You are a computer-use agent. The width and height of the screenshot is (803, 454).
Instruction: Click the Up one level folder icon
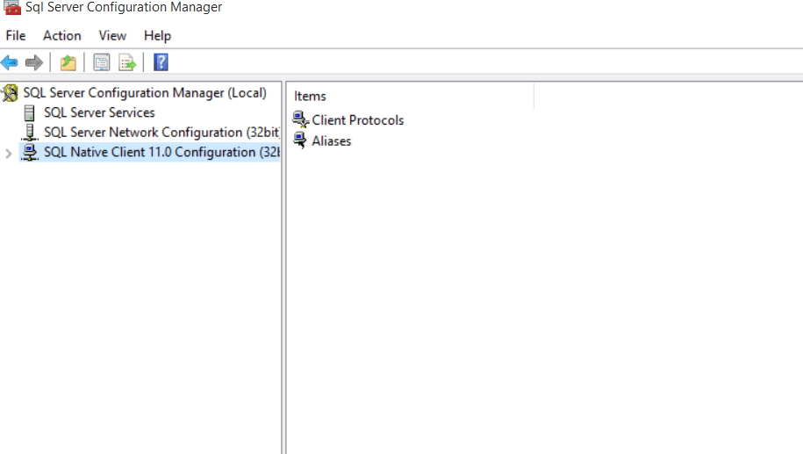coord(68,62)
